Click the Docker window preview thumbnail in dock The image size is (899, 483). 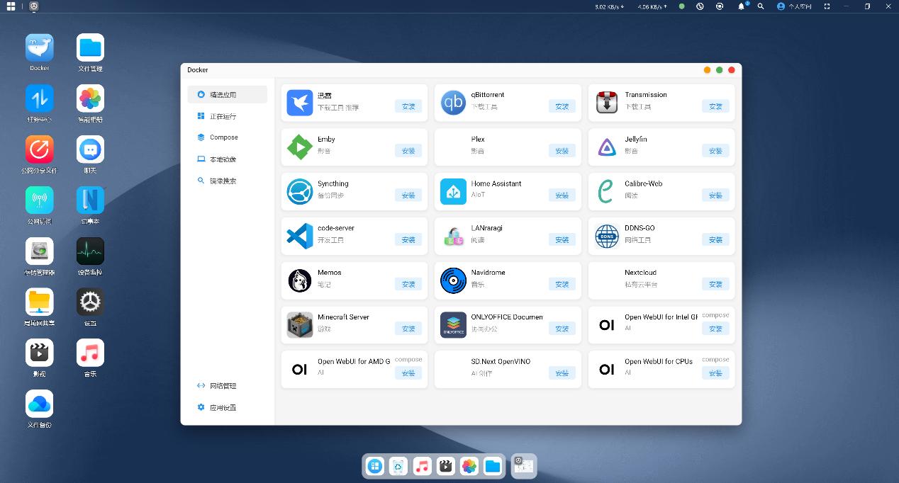[x=524, y=465]
